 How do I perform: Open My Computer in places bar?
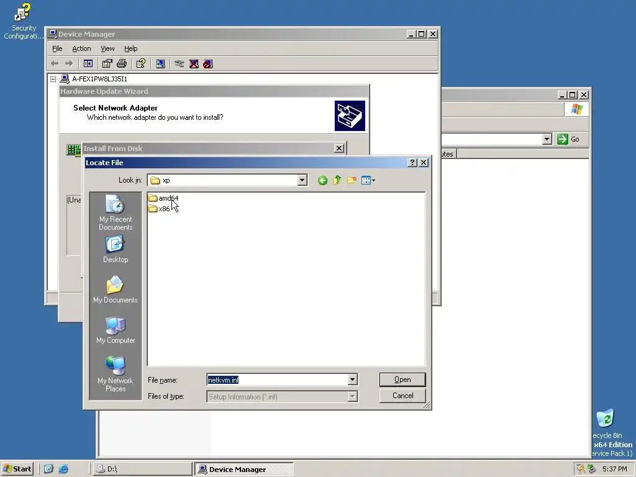116,330
